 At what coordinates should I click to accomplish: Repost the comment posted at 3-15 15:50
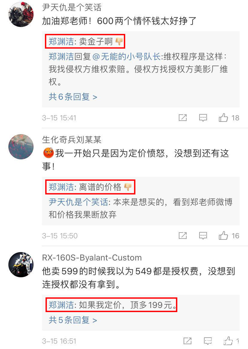pos(183,236)
